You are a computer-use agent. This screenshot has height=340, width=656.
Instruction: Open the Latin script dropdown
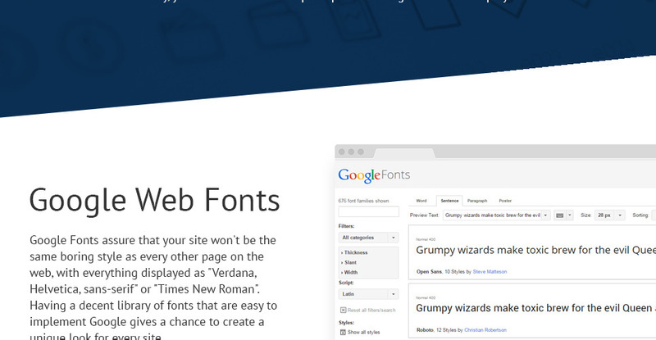pos(368,294)
